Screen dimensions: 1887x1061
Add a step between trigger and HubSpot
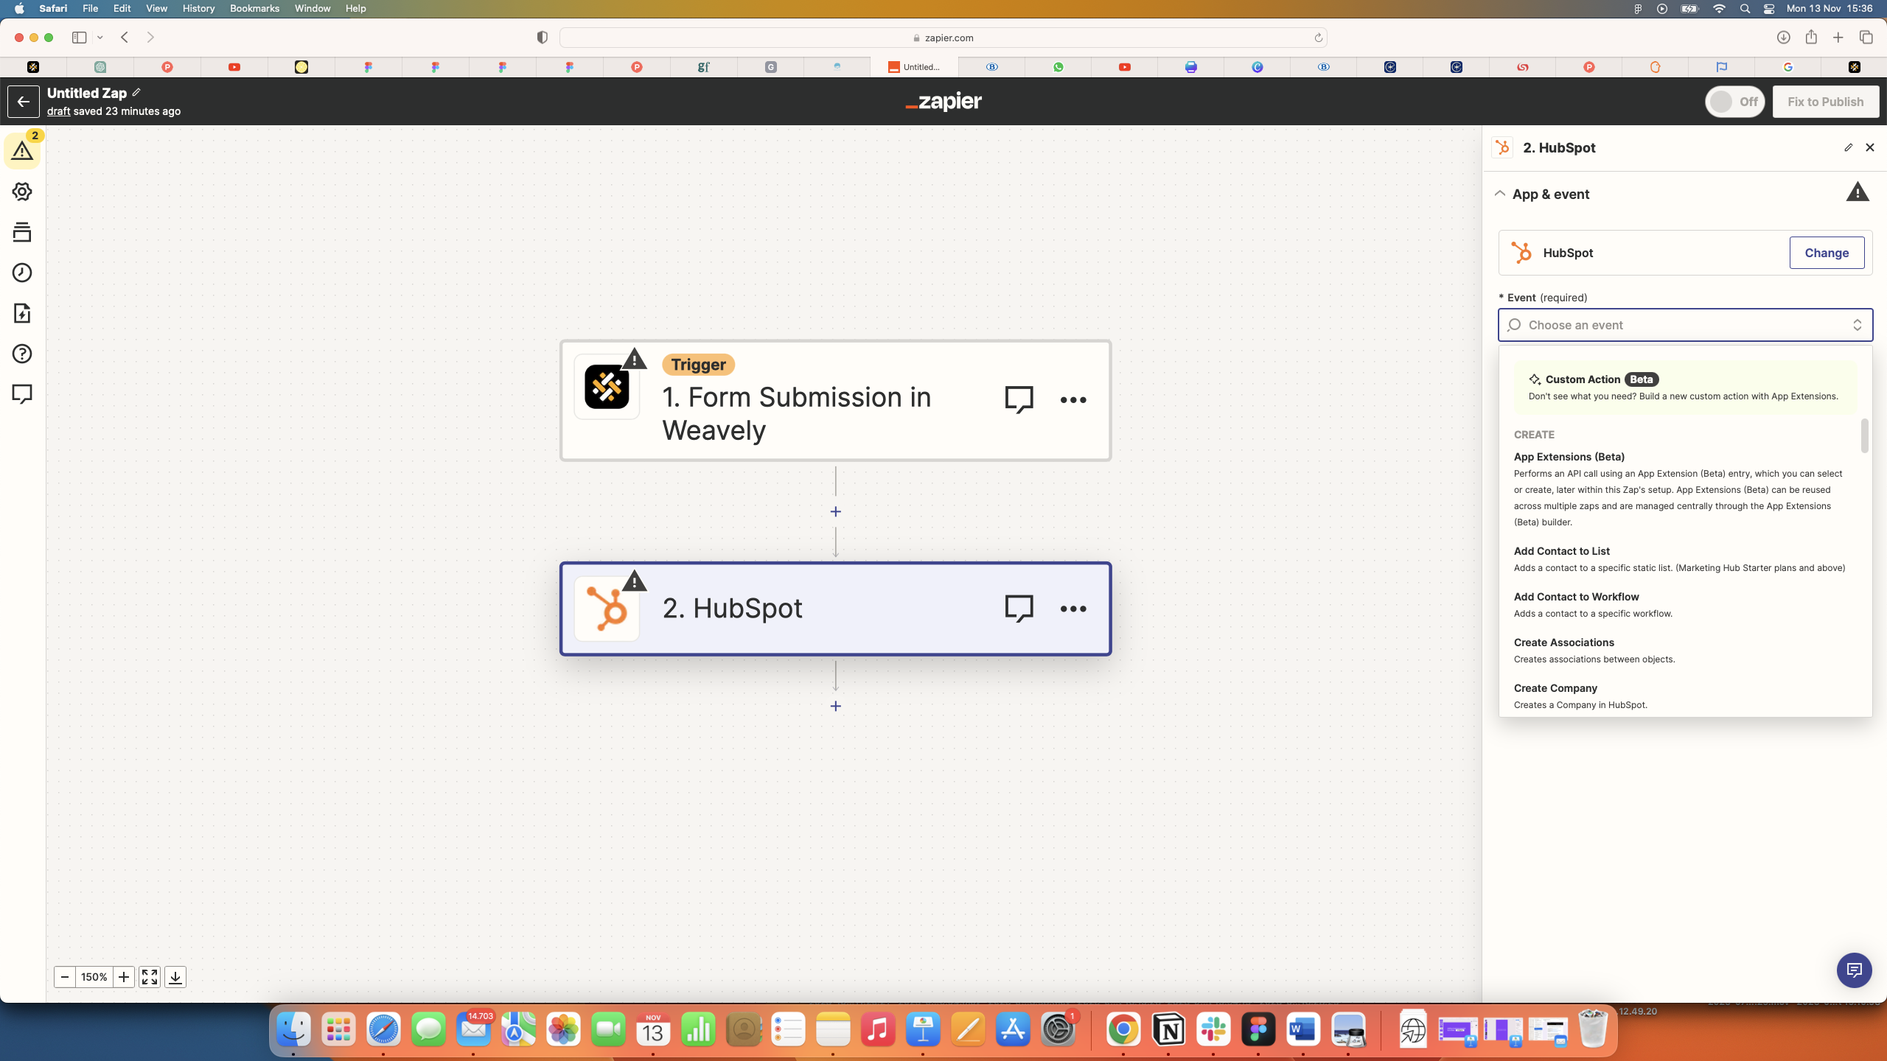[835, 511]
